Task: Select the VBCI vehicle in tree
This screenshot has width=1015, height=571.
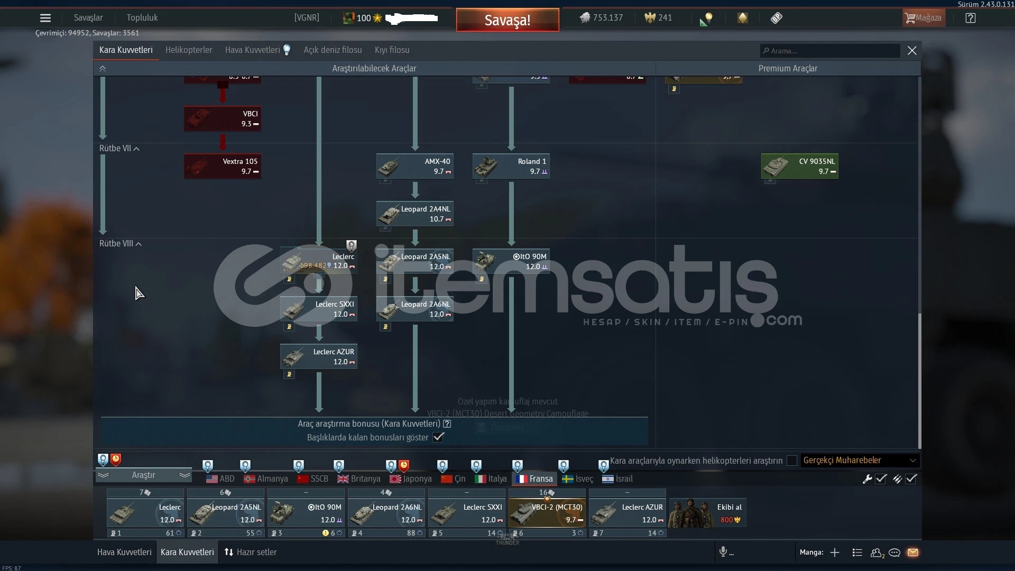Action: click(x=223, y=118)
